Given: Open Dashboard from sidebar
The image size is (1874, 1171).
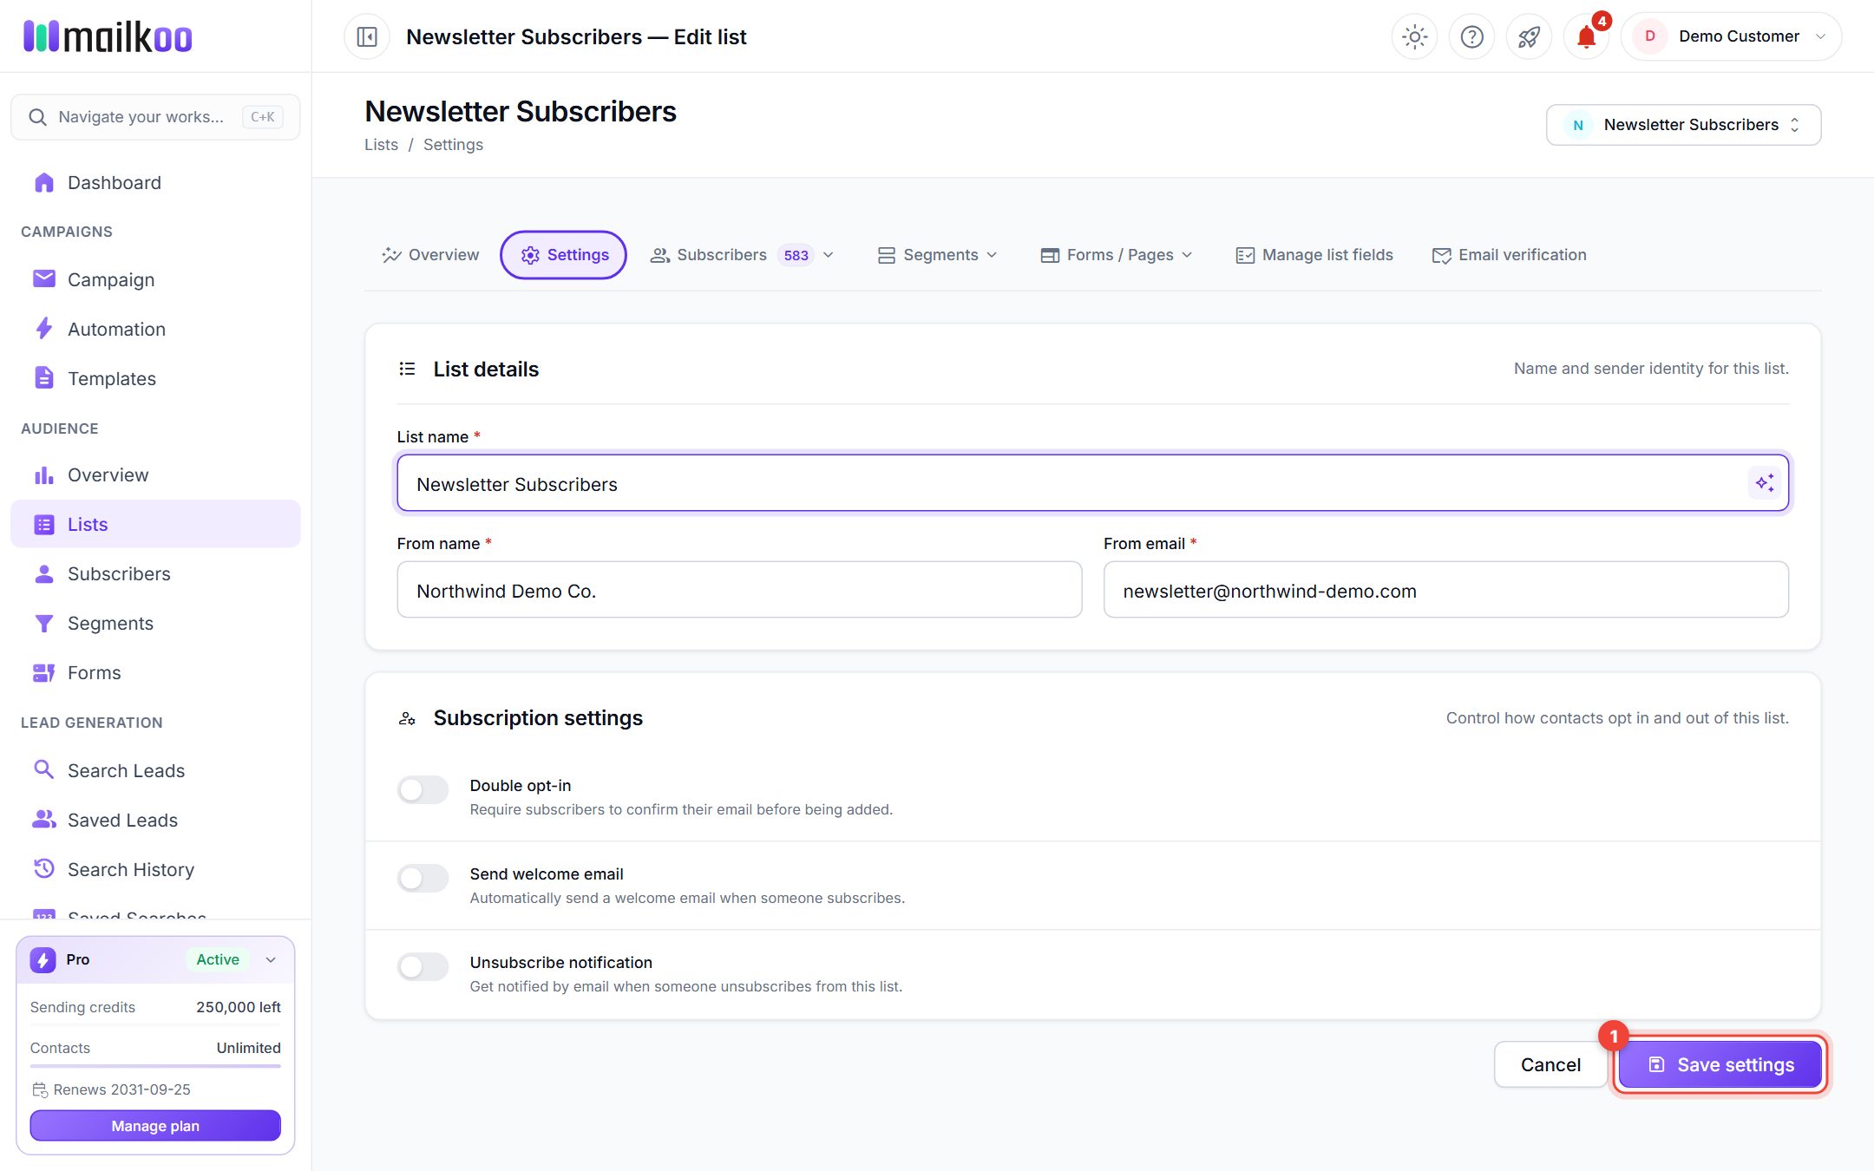Looking at the screenshot, I should (x=155, y=182).
